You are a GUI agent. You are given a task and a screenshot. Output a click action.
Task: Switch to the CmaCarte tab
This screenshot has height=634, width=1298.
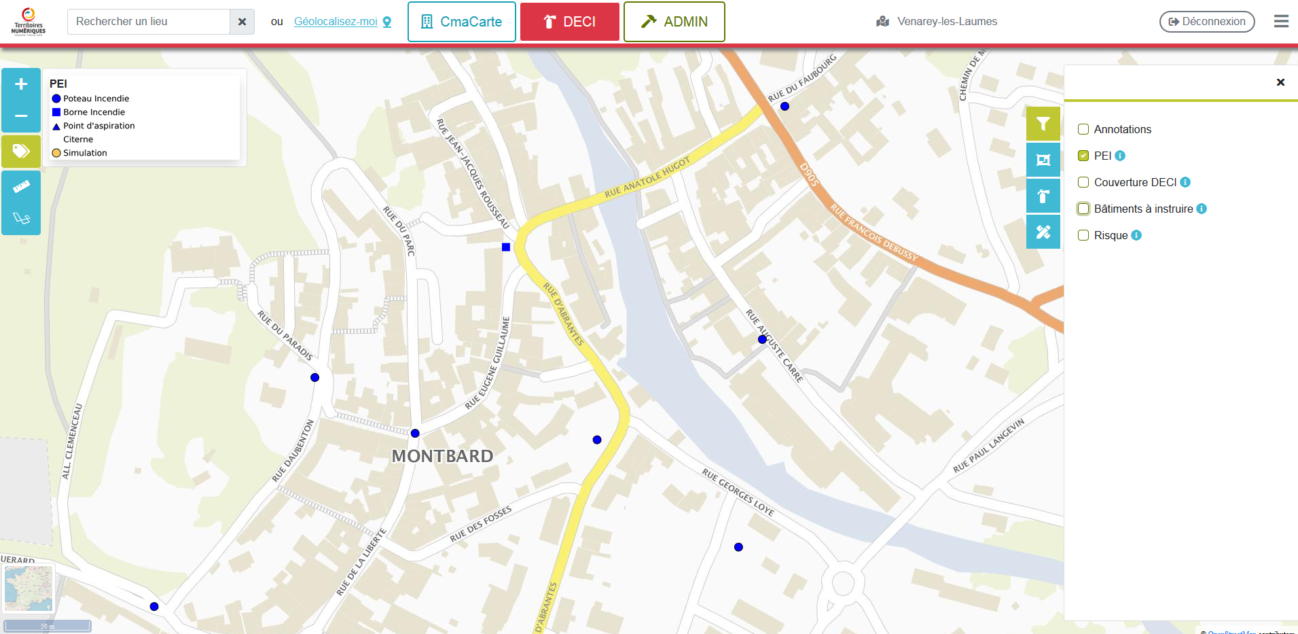[x=462, y=22]
